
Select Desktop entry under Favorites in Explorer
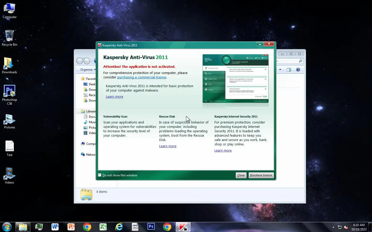point(89,84)
